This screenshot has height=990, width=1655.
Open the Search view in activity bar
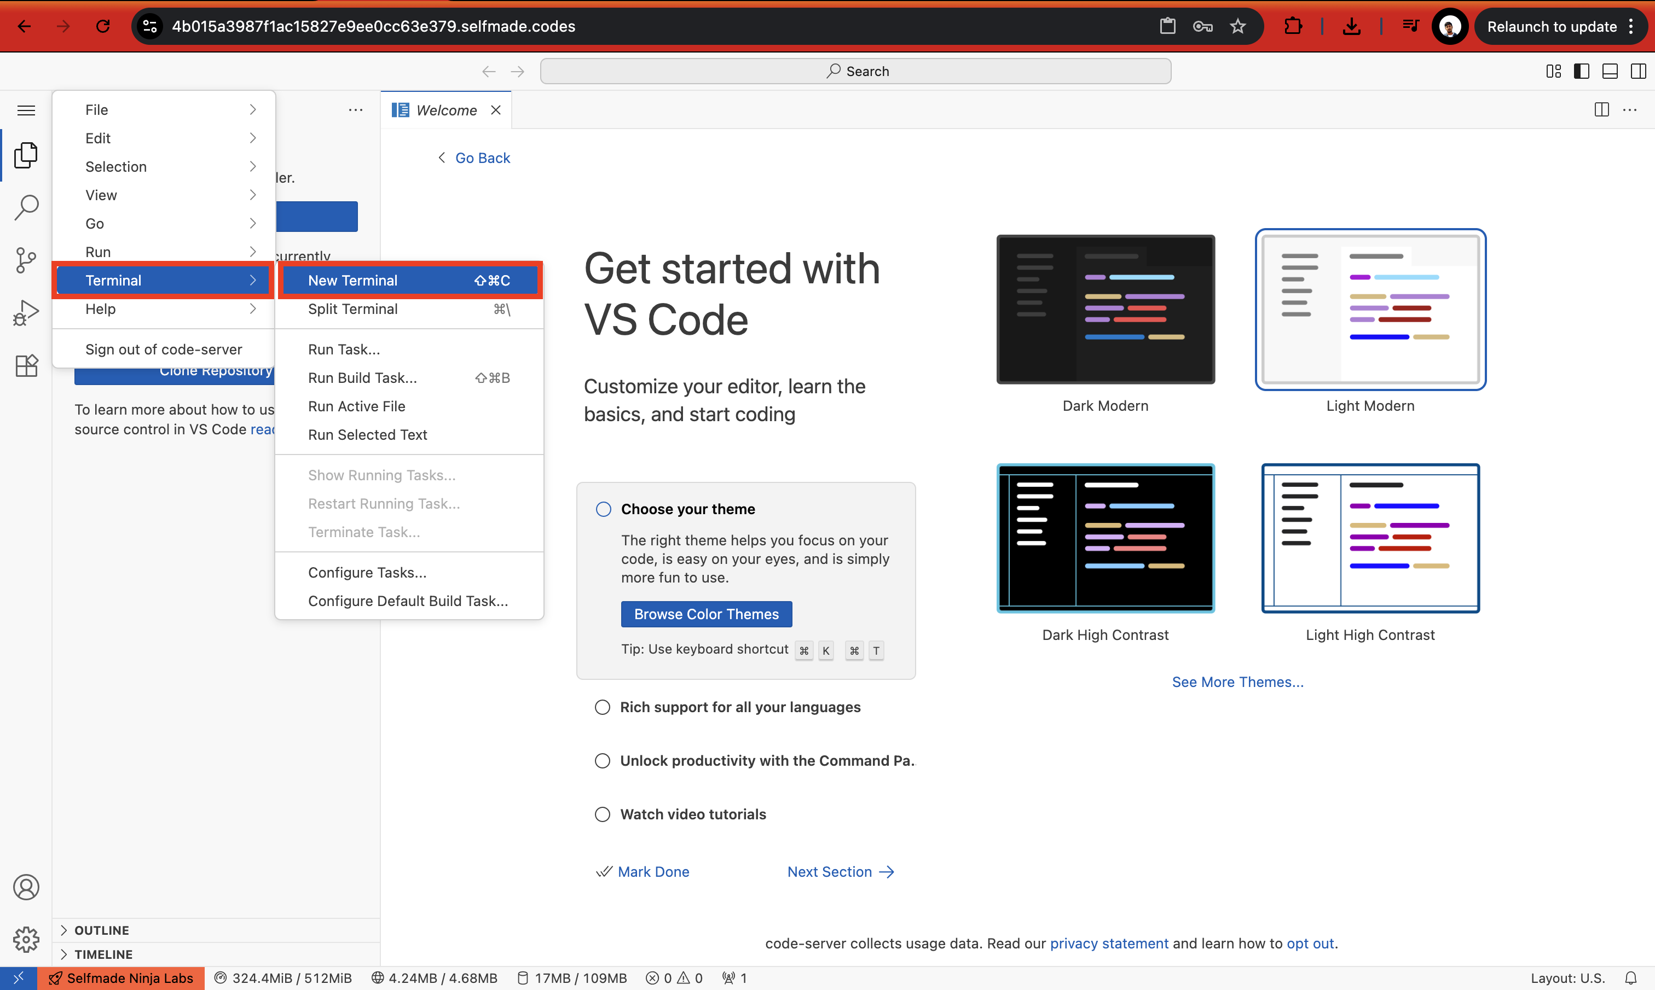(x=26, y=207)
